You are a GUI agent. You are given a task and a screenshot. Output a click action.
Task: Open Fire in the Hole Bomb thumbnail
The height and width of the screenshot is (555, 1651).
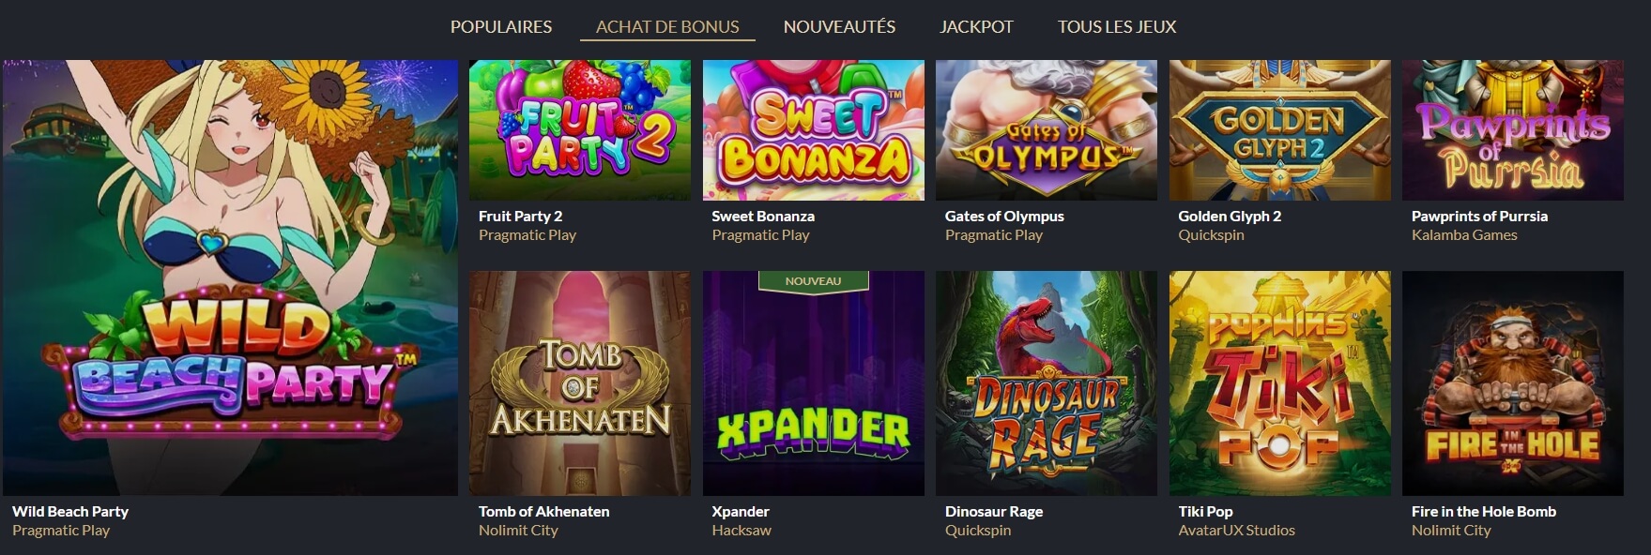click(x=1512, y=383)
